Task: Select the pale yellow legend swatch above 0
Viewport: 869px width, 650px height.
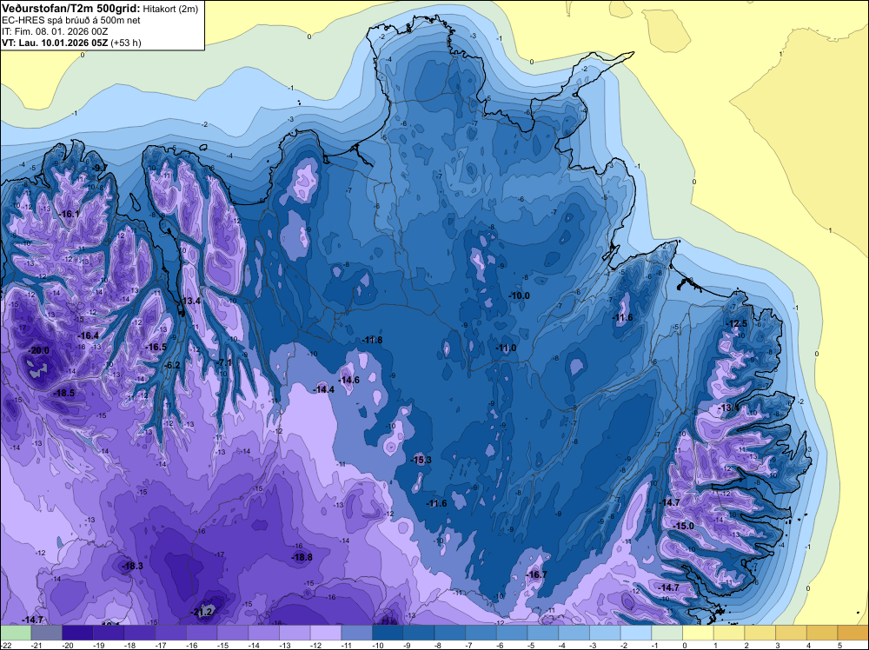Action: [x=698, y=633]
